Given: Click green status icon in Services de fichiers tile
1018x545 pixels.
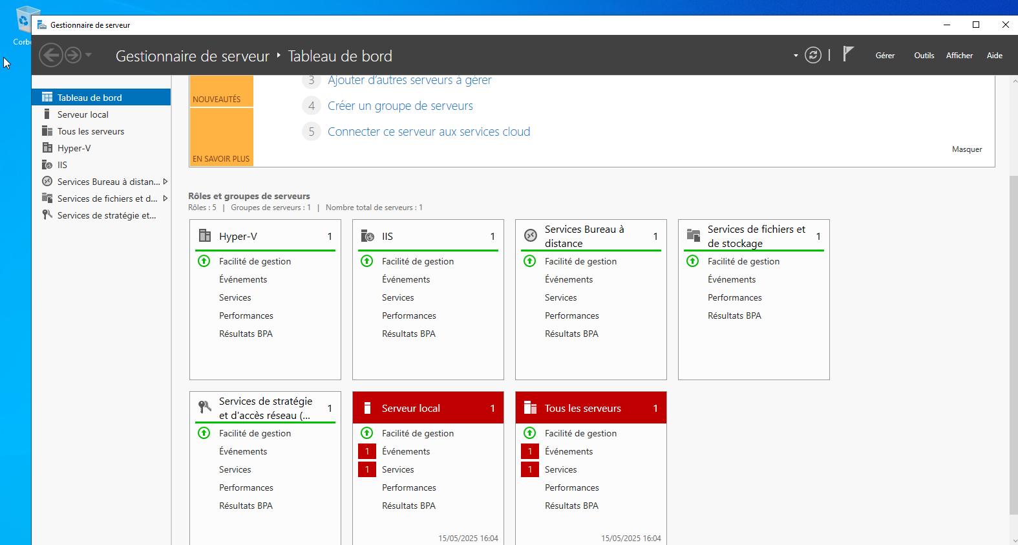Looking at the screenshot, I should [692, 261].
